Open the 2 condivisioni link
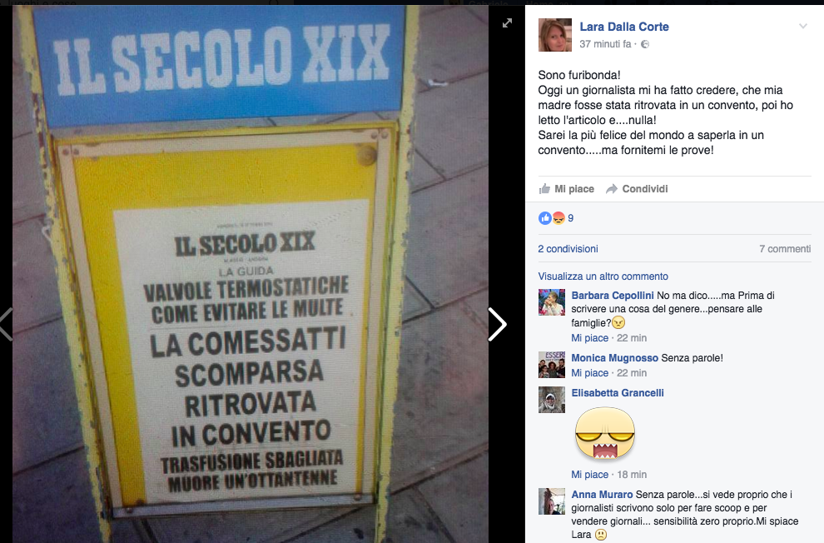This screenshot has height=543, width=824. click(x=568, y=249)
